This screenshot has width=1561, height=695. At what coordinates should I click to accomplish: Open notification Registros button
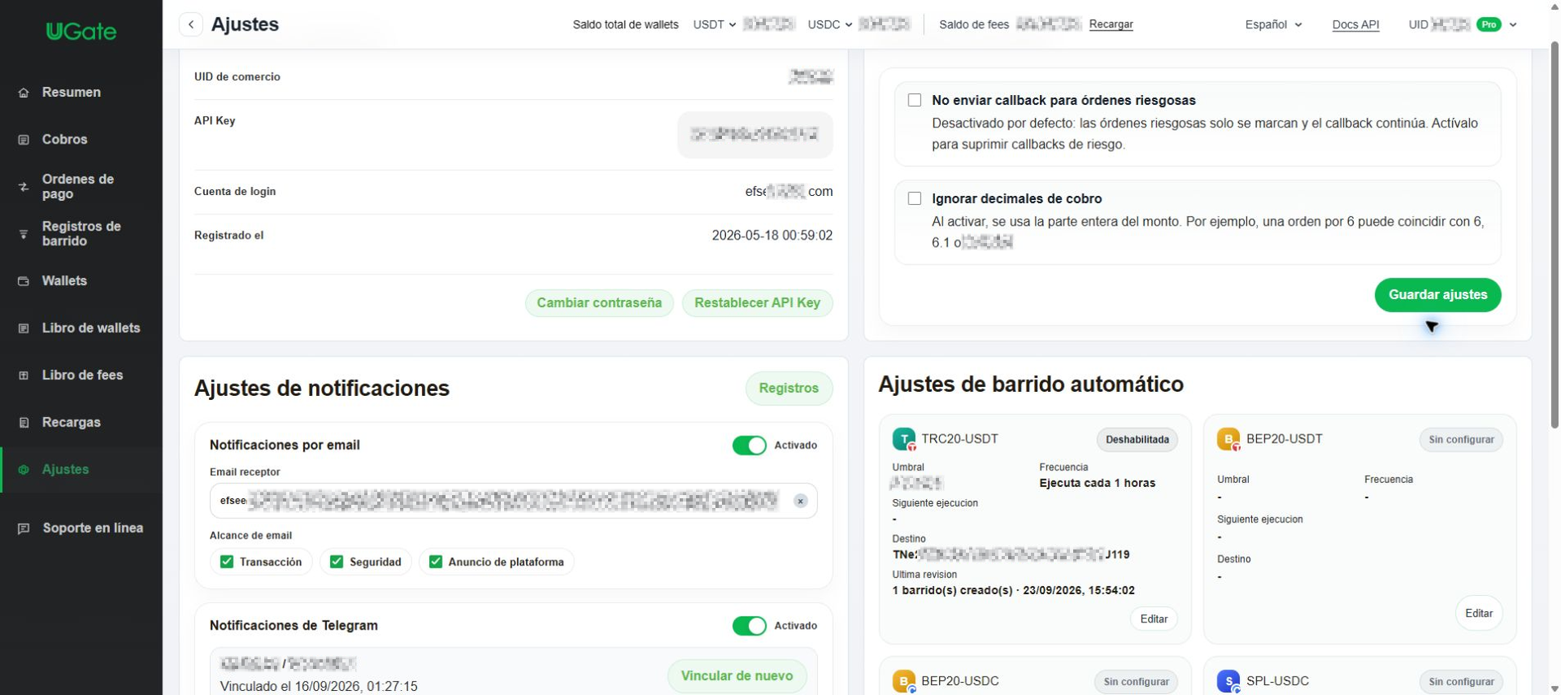pos(789,389)
